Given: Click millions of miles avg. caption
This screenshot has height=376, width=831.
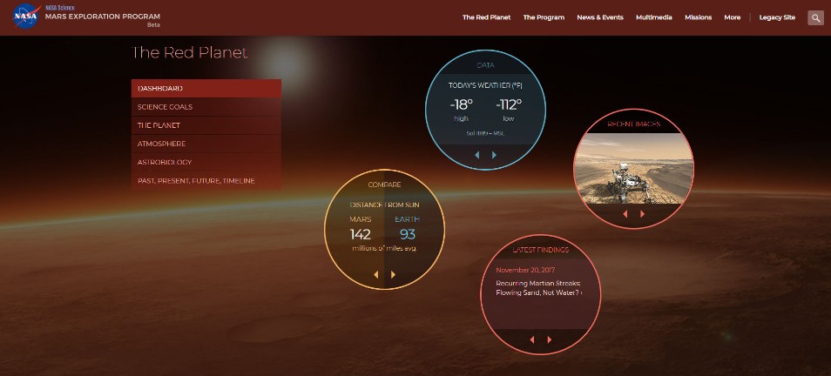Looking at the screenshot, I should (x=385, y=248).
